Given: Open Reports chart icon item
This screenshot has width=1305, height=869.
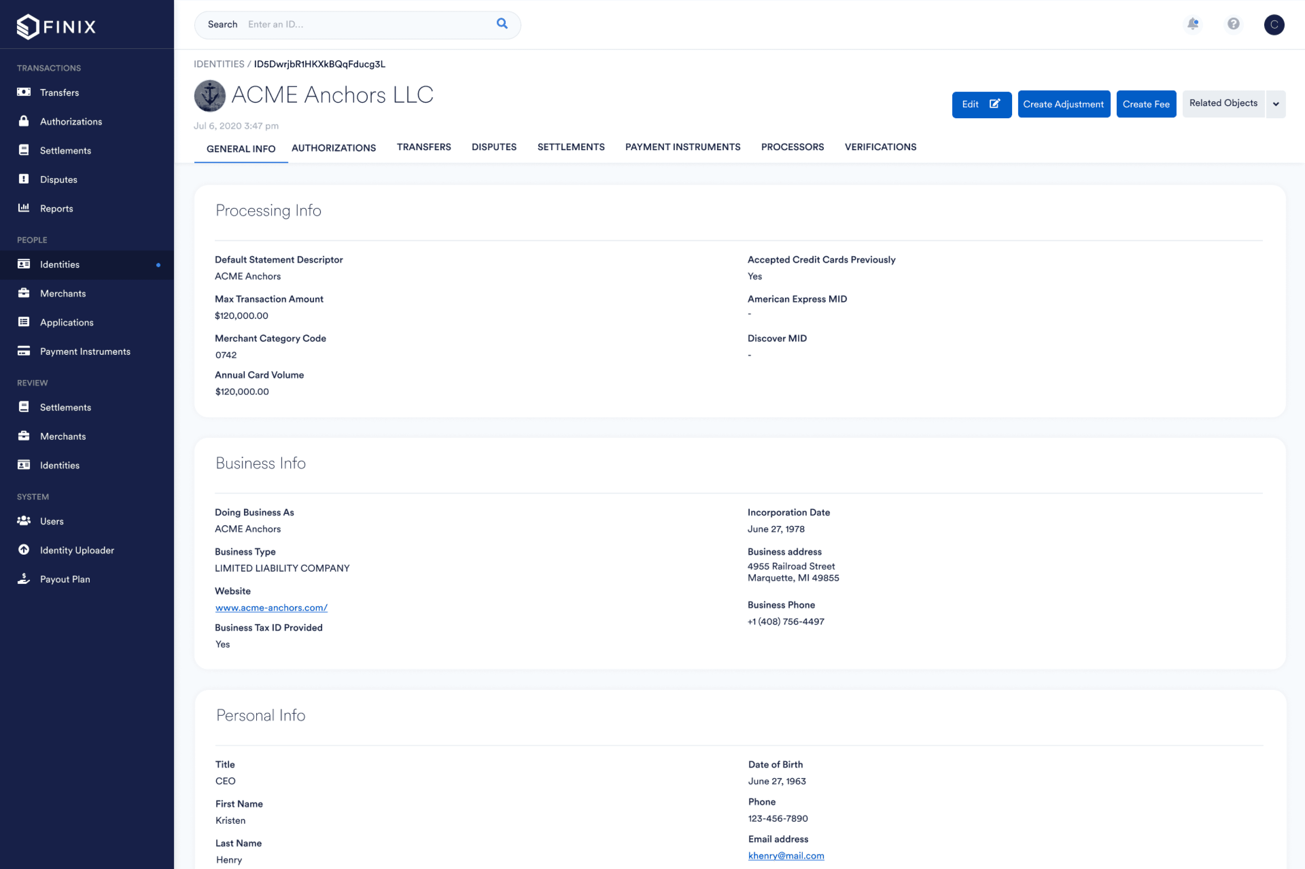Looking at the screenshot, I should click(56, 208).
